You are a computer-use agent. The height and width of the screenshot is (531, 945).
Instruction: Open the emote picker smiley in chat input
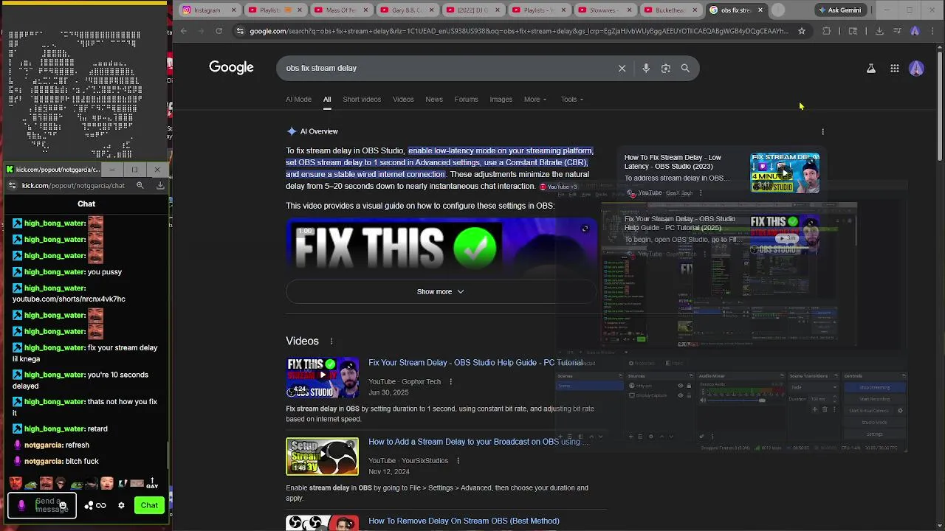(x=63, y=505)
